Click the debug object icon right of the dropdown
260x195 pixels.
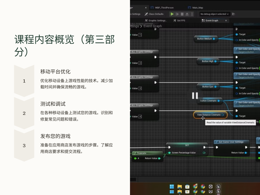click(234, 14)
